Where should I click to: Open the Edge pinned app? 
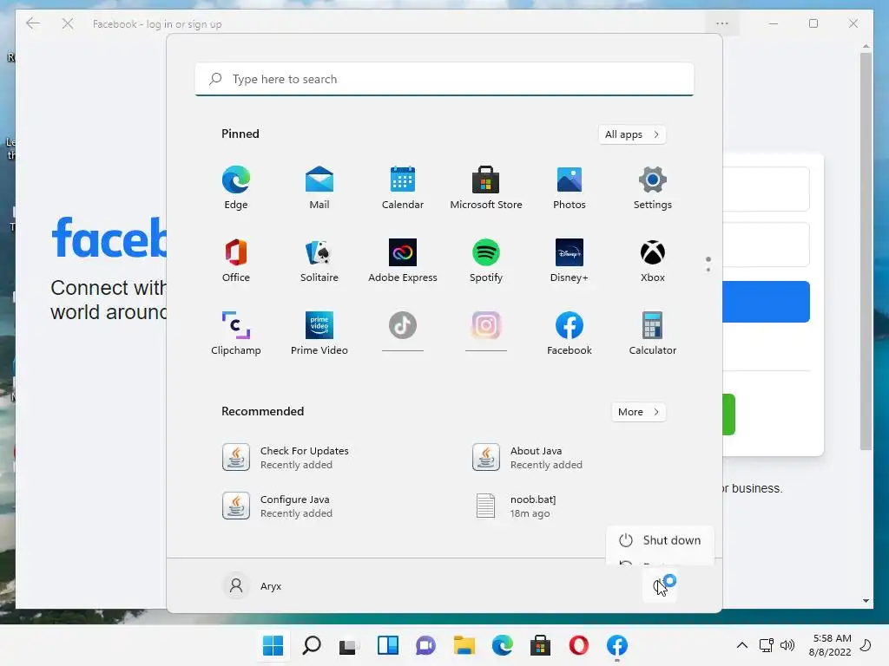pyautogui.click(x=236, y=187)
